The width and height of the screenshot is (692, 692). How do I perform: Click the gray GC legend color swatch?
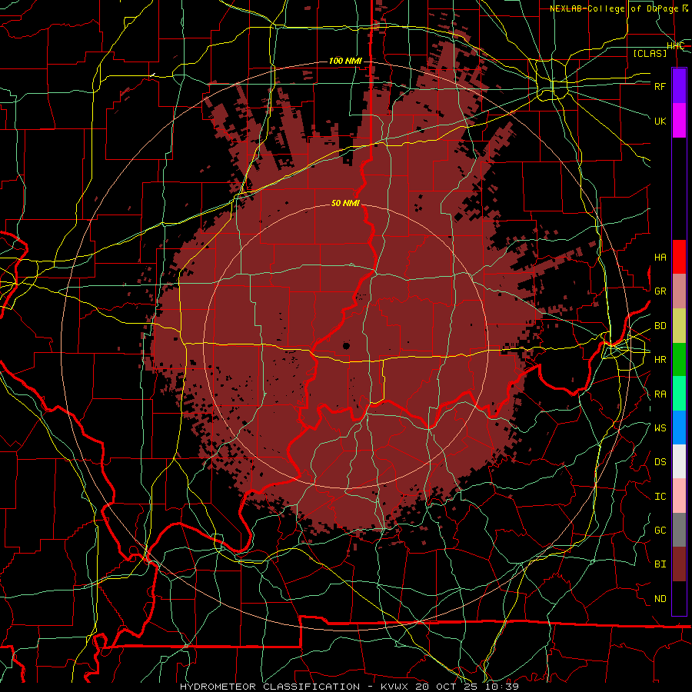[x=679, y=530]
